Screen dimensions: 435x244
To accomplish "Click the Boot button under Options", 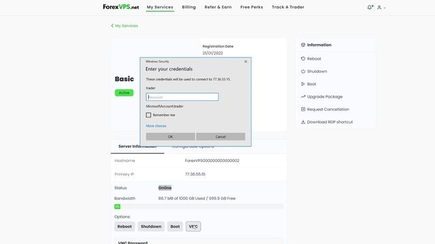I will (x=175, y=226).
